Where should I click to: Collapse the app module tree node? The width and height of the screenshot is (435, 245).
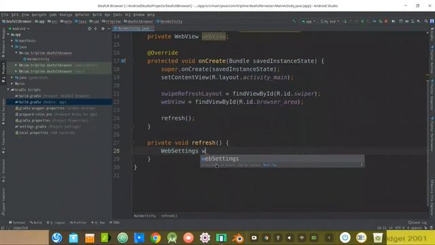click(8, 35)
